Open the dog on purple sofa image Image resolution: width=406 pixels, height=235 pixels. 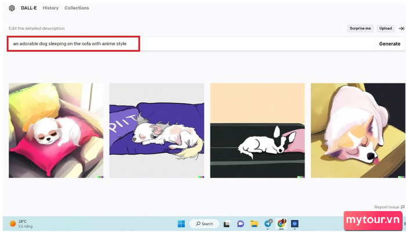click(157, 131)
